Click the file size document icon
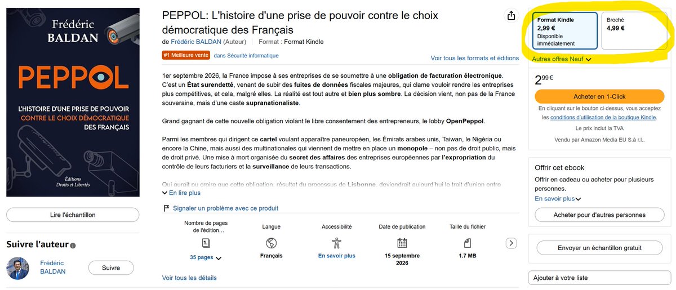The width and height of the screenshot is (676, 290). point(468,243)
